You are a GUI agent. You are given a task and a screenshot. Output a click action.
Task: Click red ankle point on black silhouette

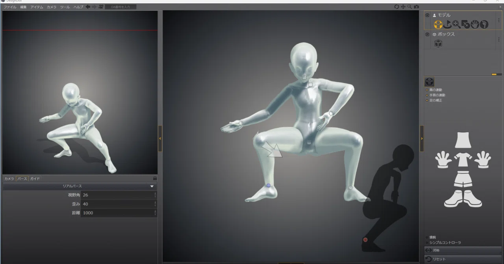(x=365, y=240)
